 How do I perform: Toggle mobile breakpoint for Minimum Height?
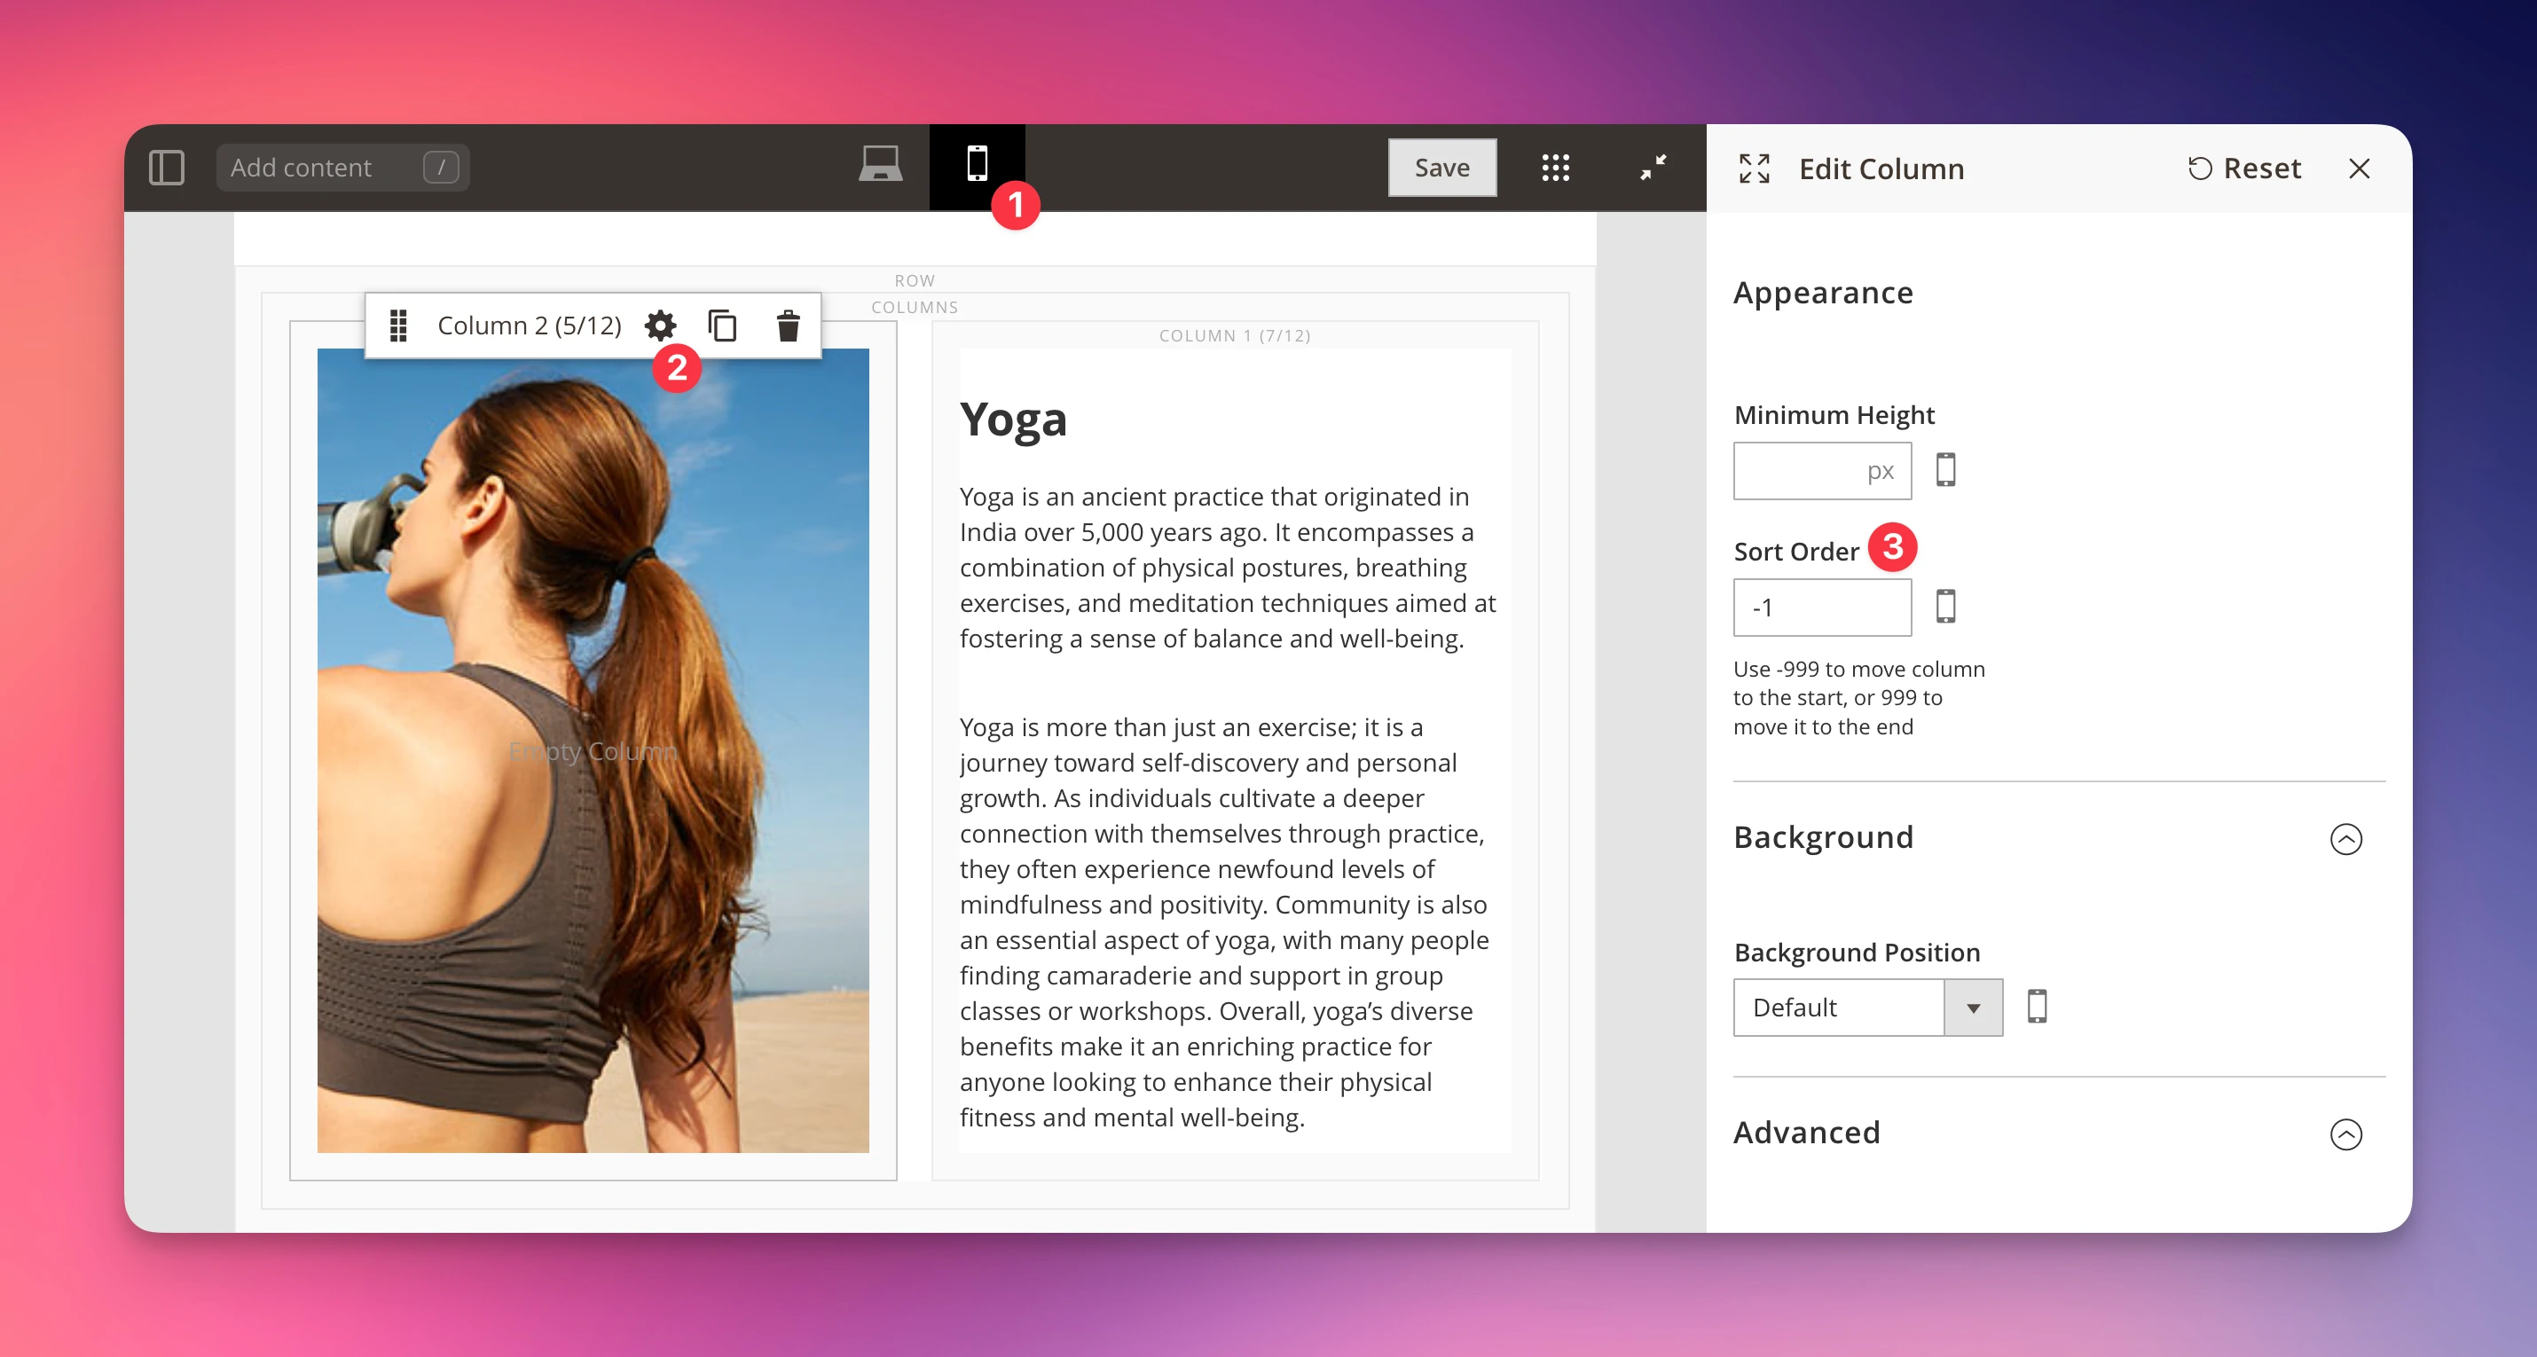(x=1945, y=470)
